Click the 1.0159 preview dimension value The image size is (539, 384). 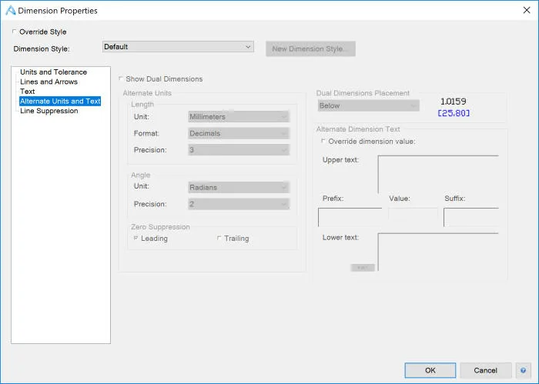click(453, 102)
